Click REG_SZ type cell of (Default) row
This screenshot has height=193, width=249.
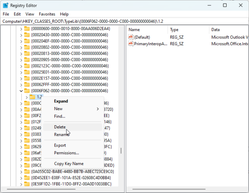[177, 37]
